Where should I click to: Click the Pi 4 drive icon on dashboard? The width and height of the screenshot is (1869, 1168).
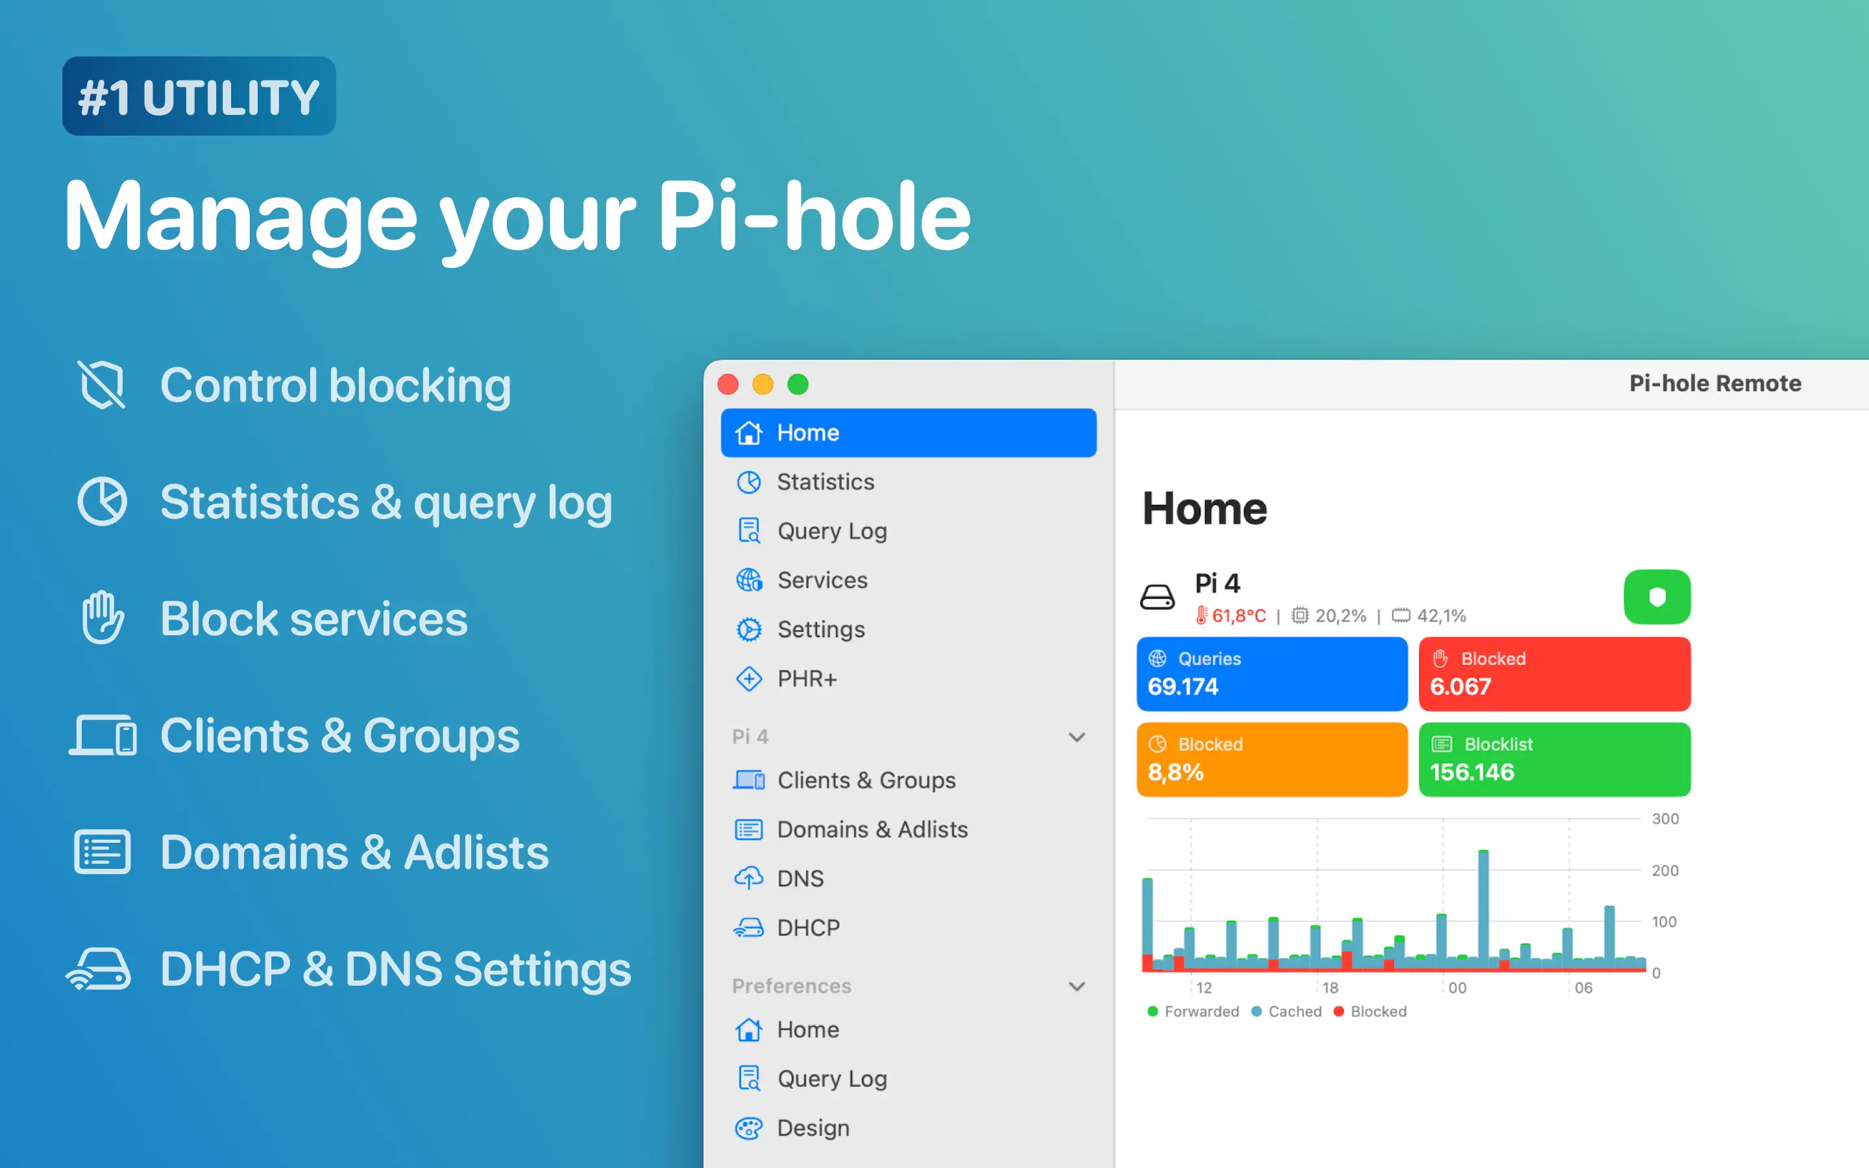(x=1157, y=597)
